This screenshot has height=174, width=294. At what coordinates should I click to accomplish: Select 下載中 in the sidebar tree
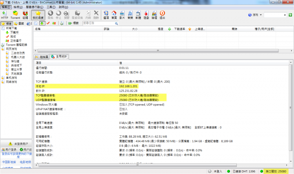[14, 32]
